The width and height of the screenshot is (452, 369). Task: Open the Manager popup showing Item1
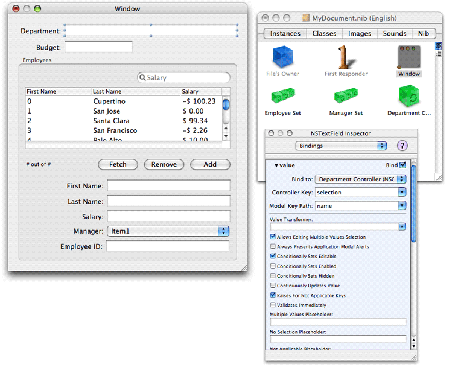tap(168, 231)
